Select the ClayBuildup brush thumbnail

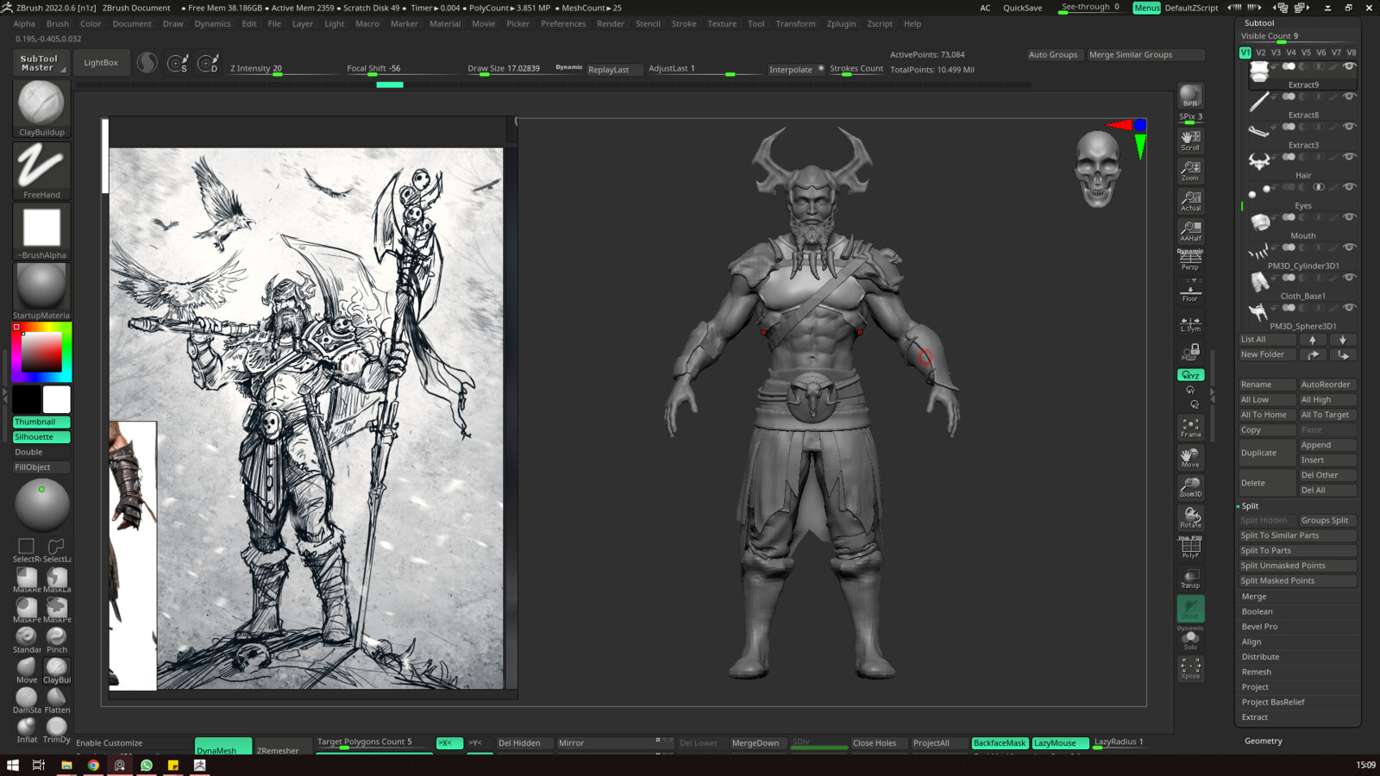click(x=41, y=108)
